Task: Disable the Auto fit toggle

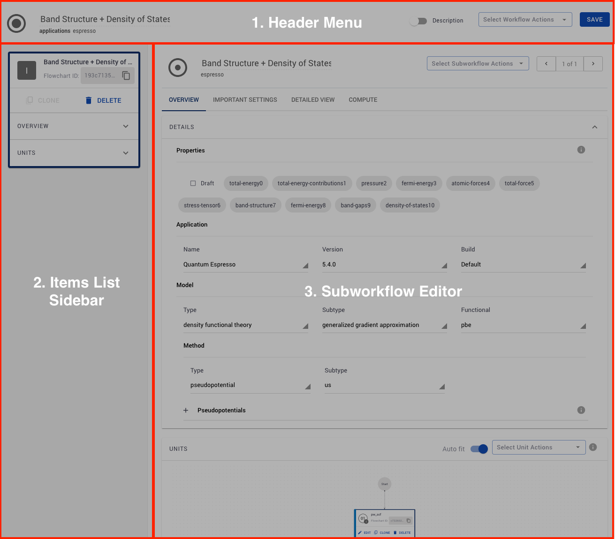Action: pos(479,449)
